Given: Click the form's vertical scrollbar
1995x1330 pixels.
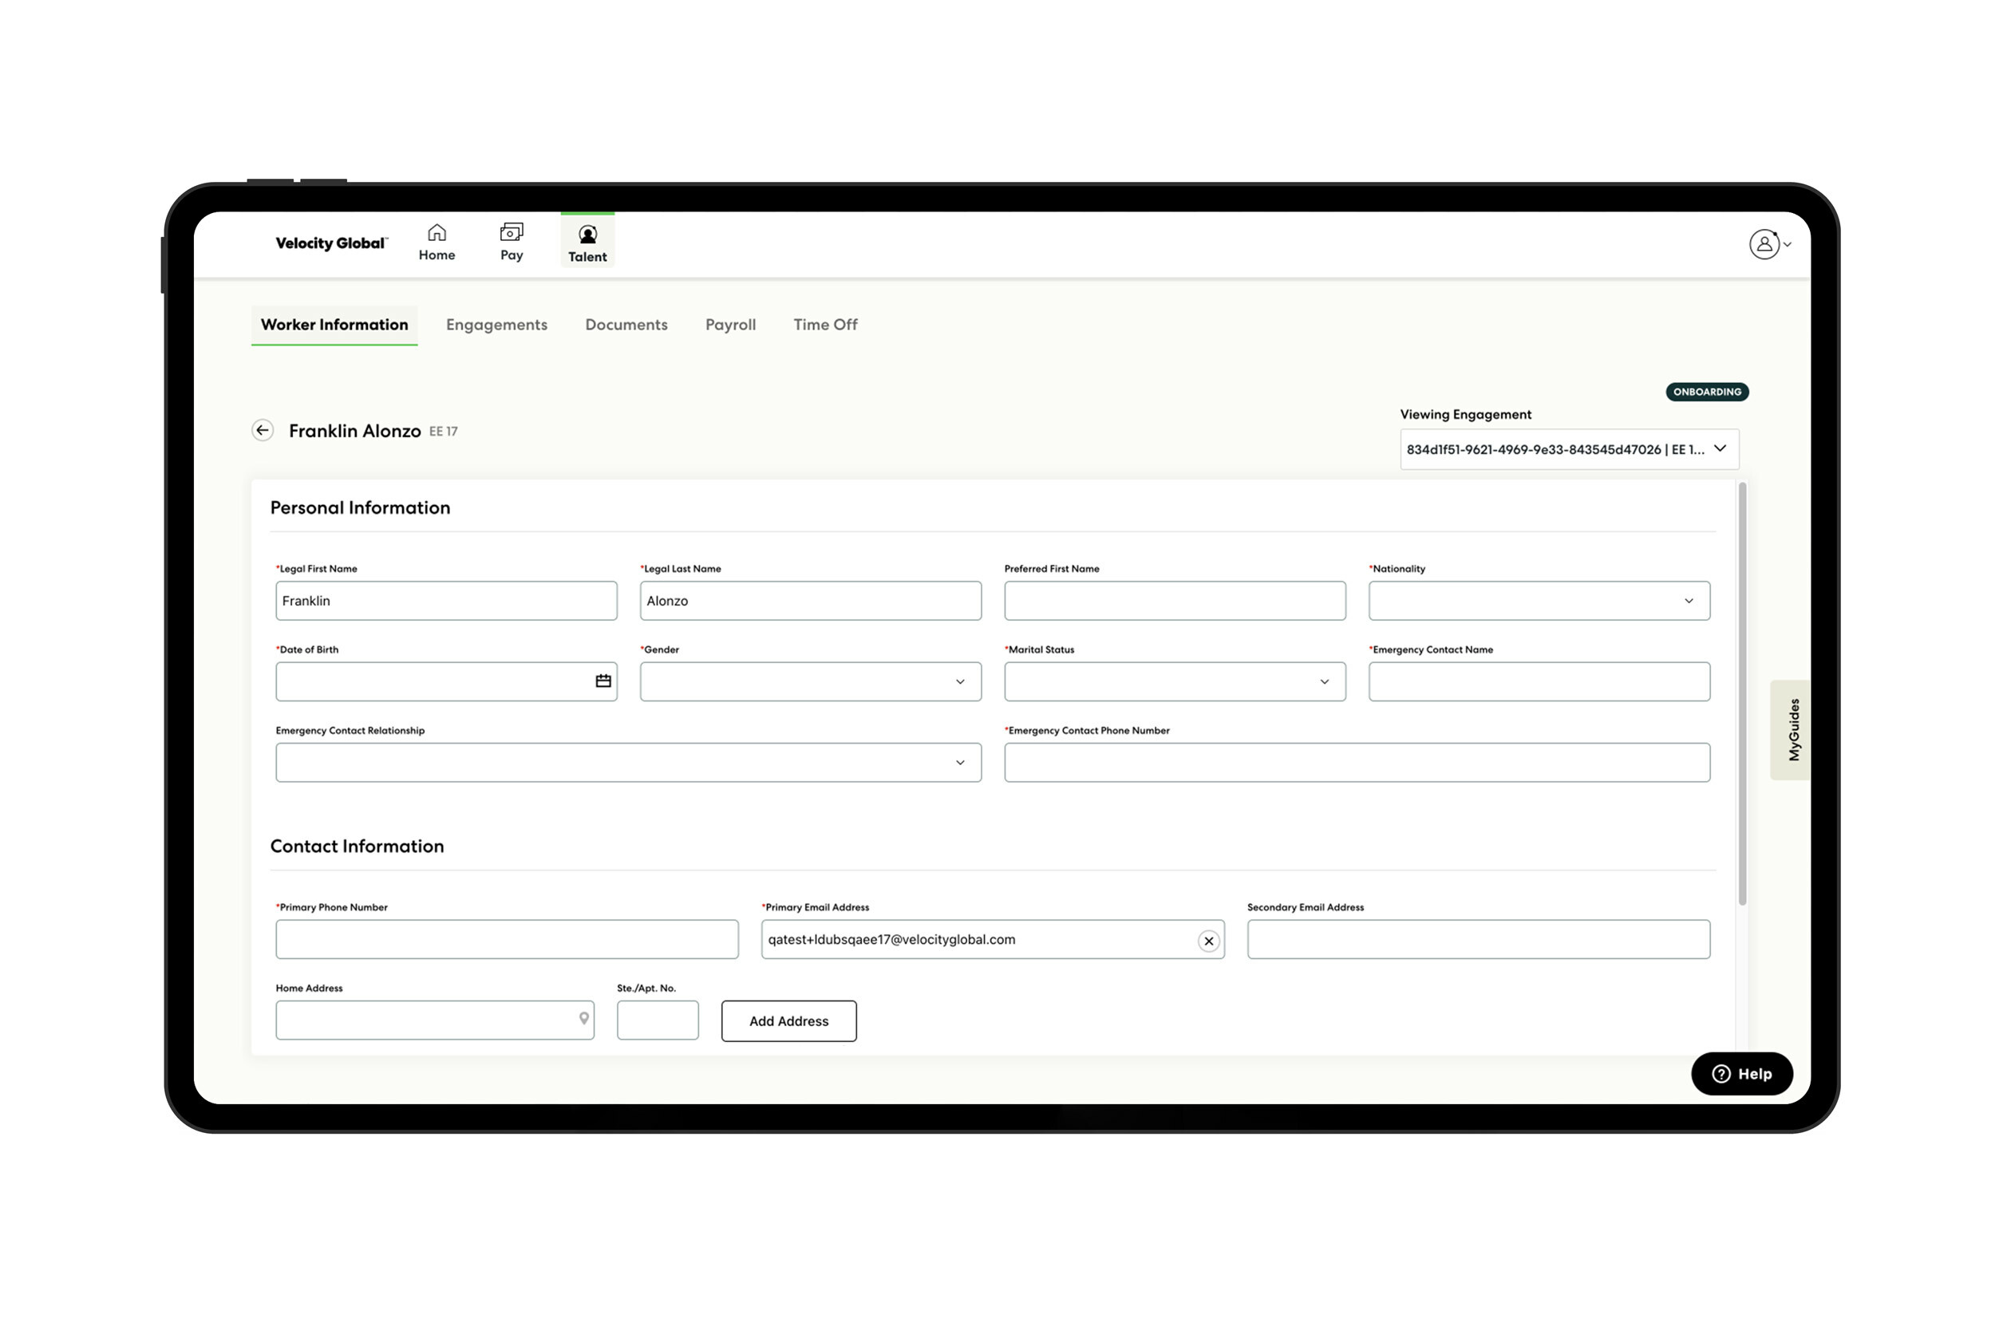Looking at the screenshot, I should 1742,694.
